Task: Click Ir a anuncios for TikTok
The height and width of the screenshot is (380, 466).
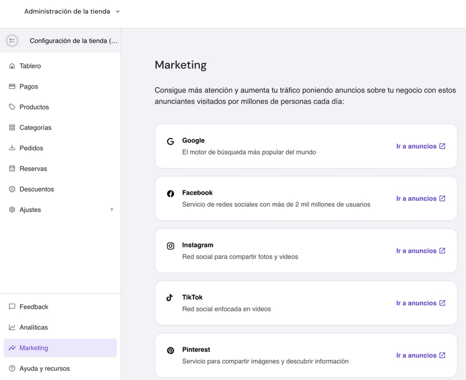Action: pyautogui.click(x=421, y=303)
